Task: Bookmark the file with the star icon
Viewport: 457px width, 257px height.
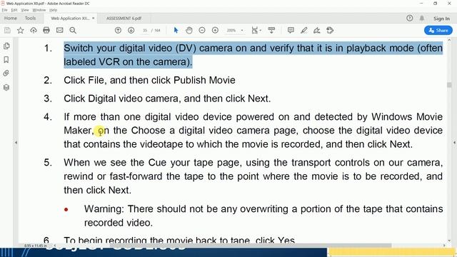Action: pos(21,30)
